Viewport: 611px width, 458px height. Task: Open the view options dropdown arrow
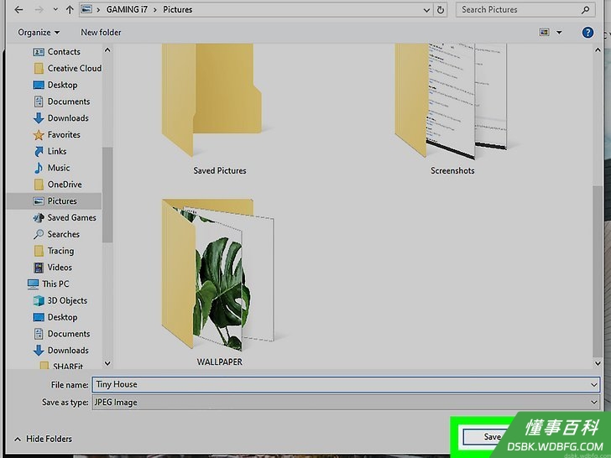[x=559, y=33]
